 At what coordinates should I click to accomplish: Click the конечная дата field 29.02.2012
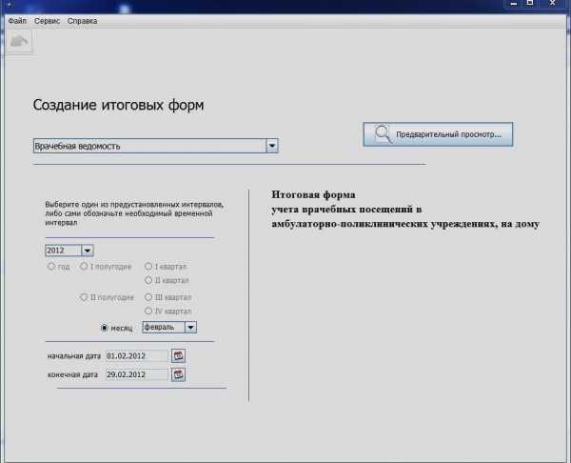pos(137,374)
